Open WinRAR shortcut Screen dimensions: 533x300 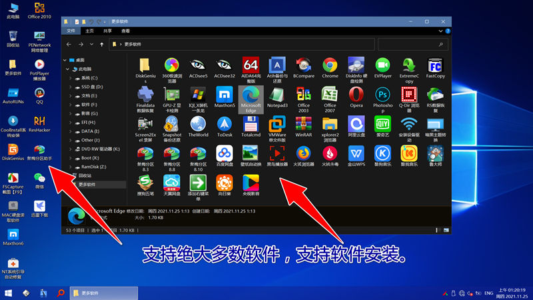coord(304,127)
